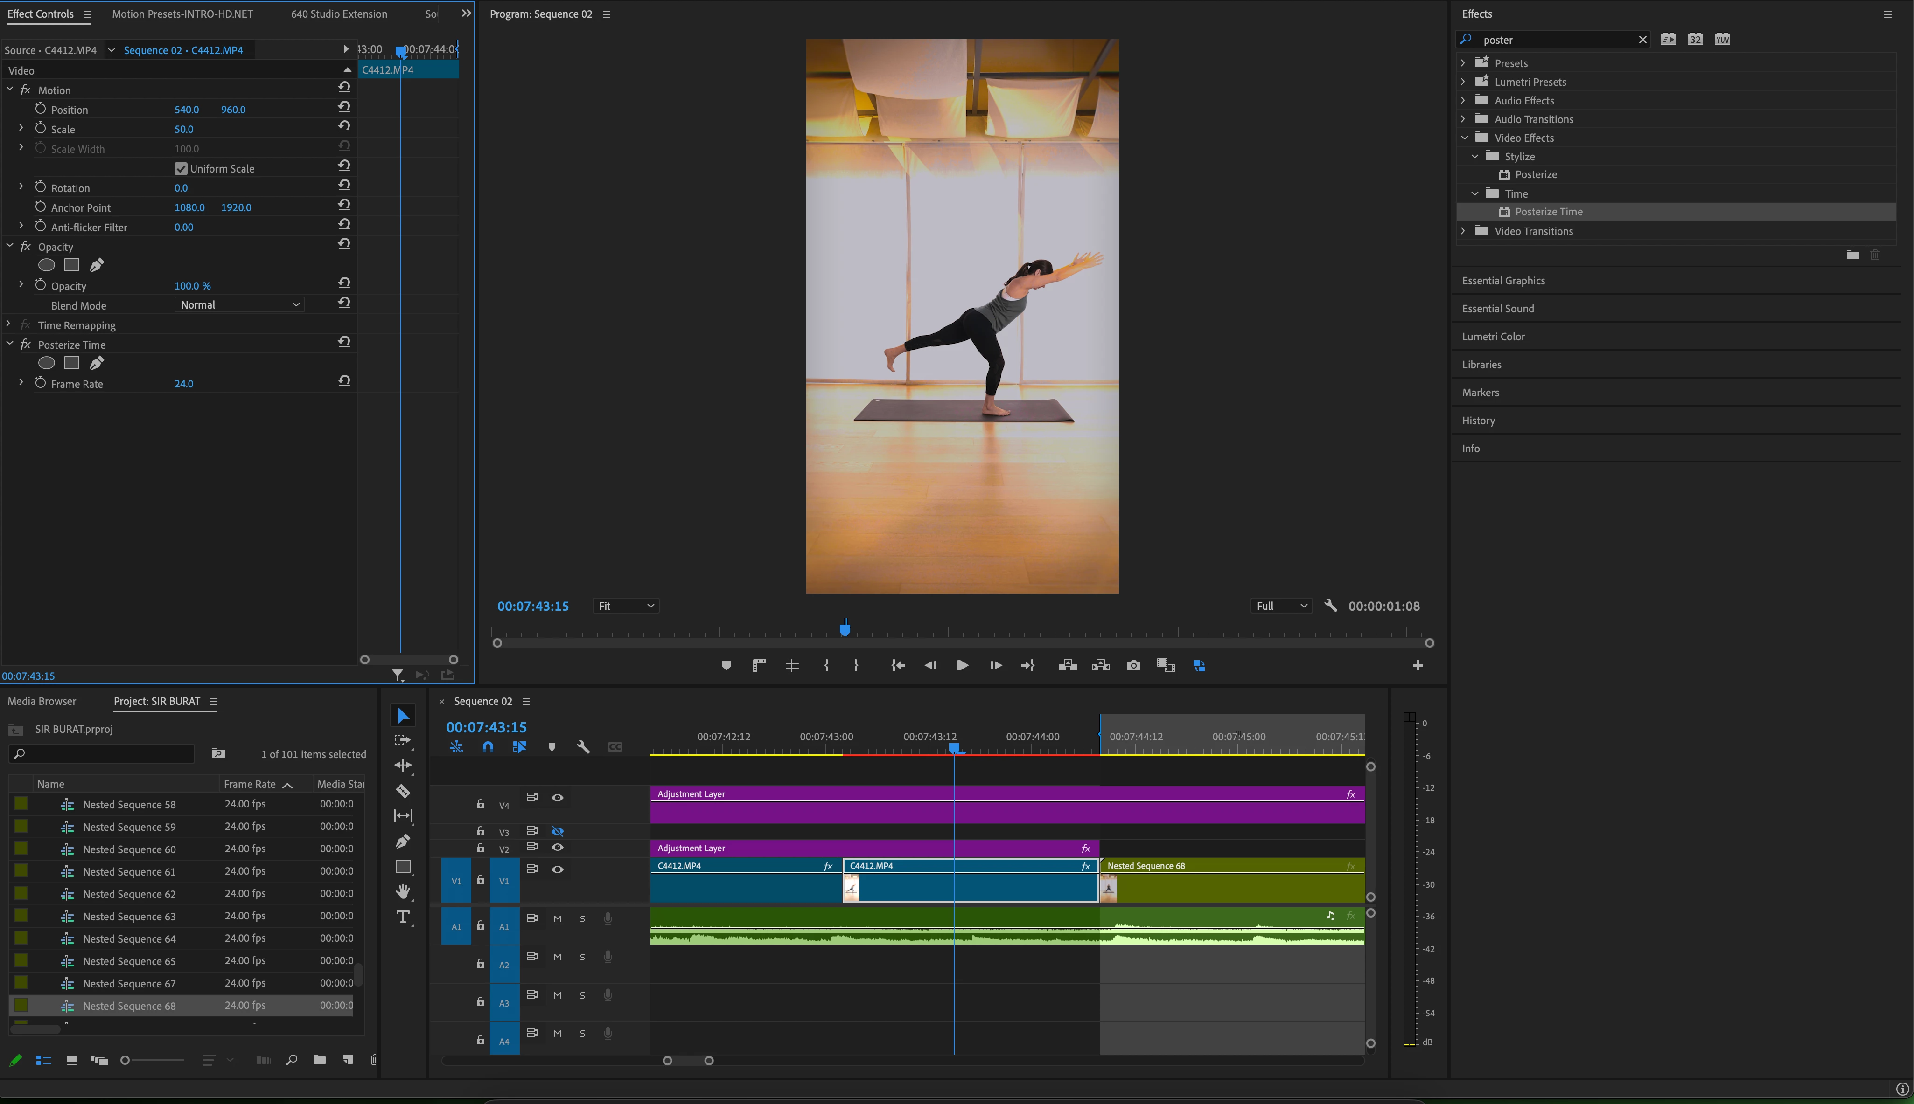The image size is (1914, 1104).
Task: Toggle V4 track output eye icon
Action: coord(558,798)
